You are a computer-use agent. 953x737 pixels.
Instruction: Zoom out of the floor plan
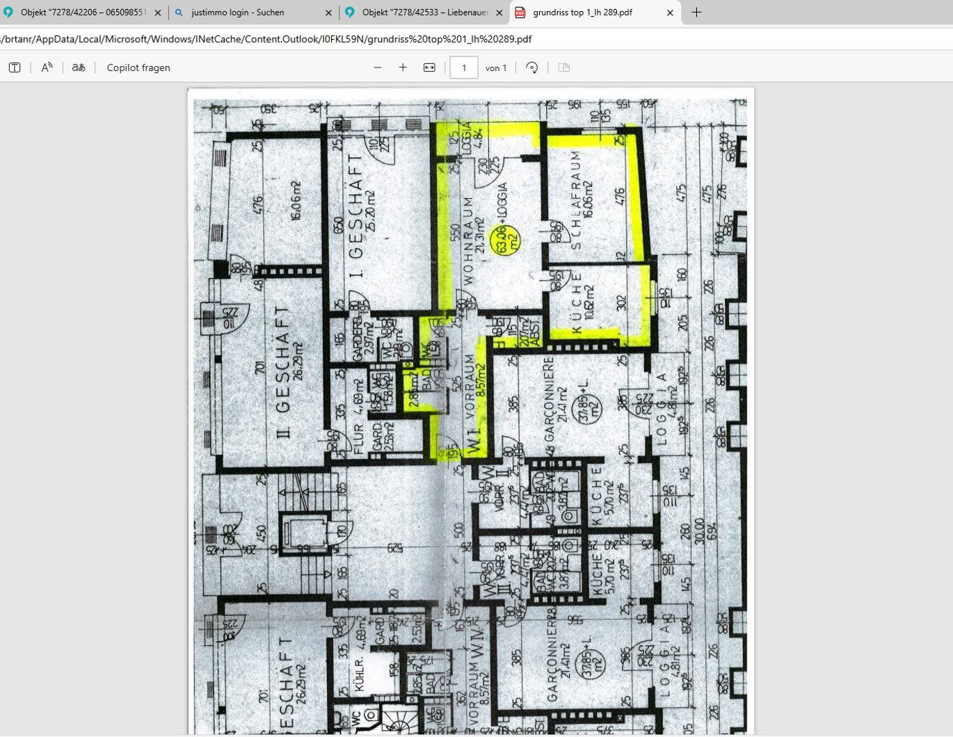click(378, 67)
